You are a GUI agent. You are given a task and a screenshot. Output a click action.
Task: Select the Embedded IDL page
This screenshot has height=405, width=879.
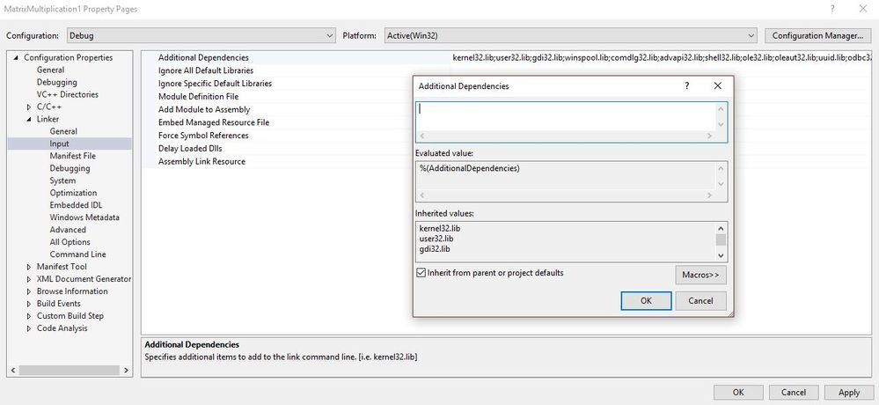(x=76, y=205)
